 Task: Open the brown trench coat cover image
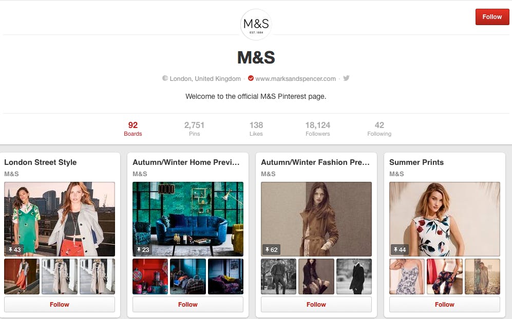(x=316, y=219)
